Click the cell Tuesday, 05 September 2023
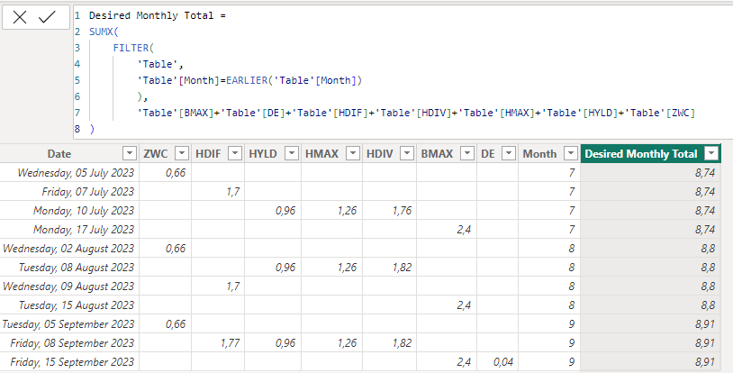This screenshot has height=373, width=733. click(69, 323)
